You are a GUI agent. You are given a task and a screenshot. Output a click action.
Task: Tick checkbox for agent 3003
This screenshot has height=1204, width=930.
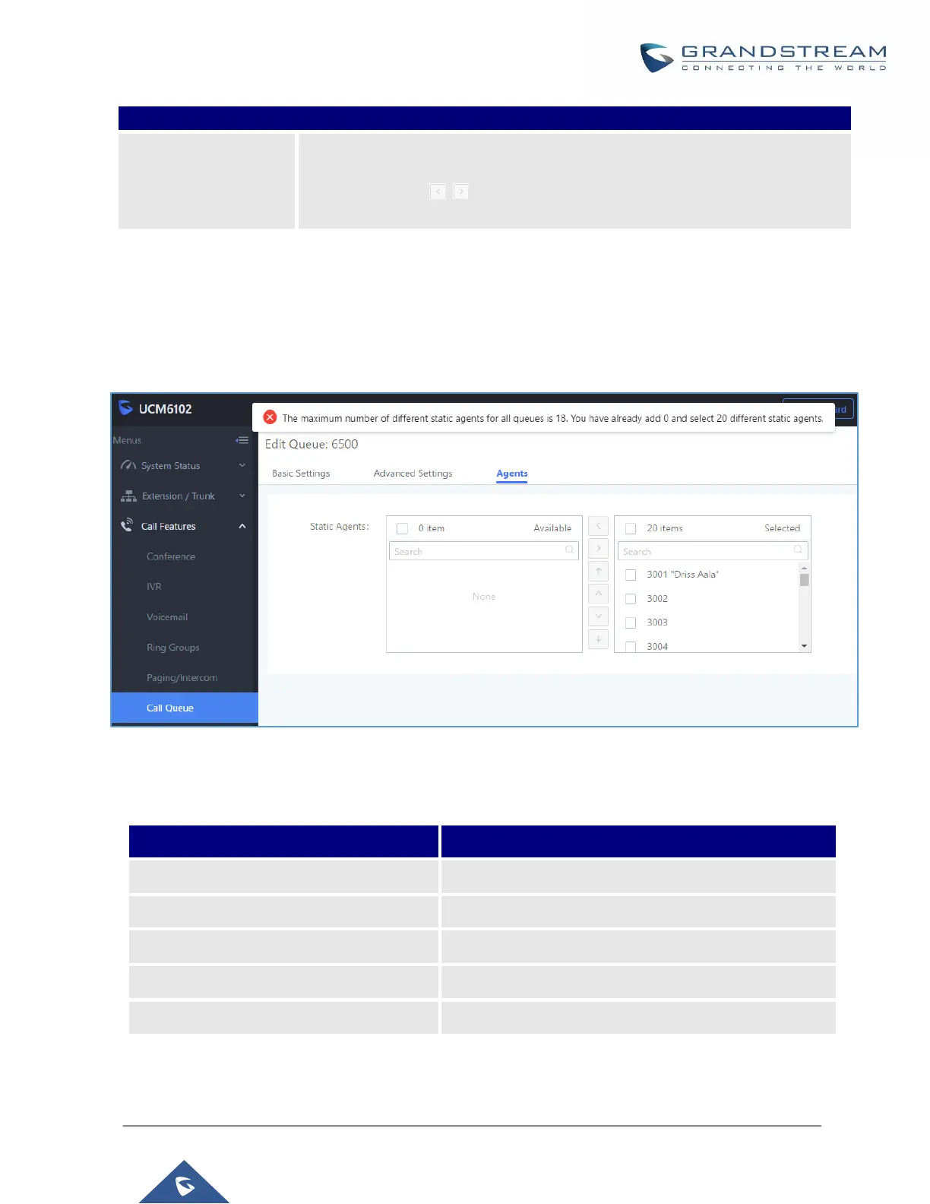coord(631,623)
